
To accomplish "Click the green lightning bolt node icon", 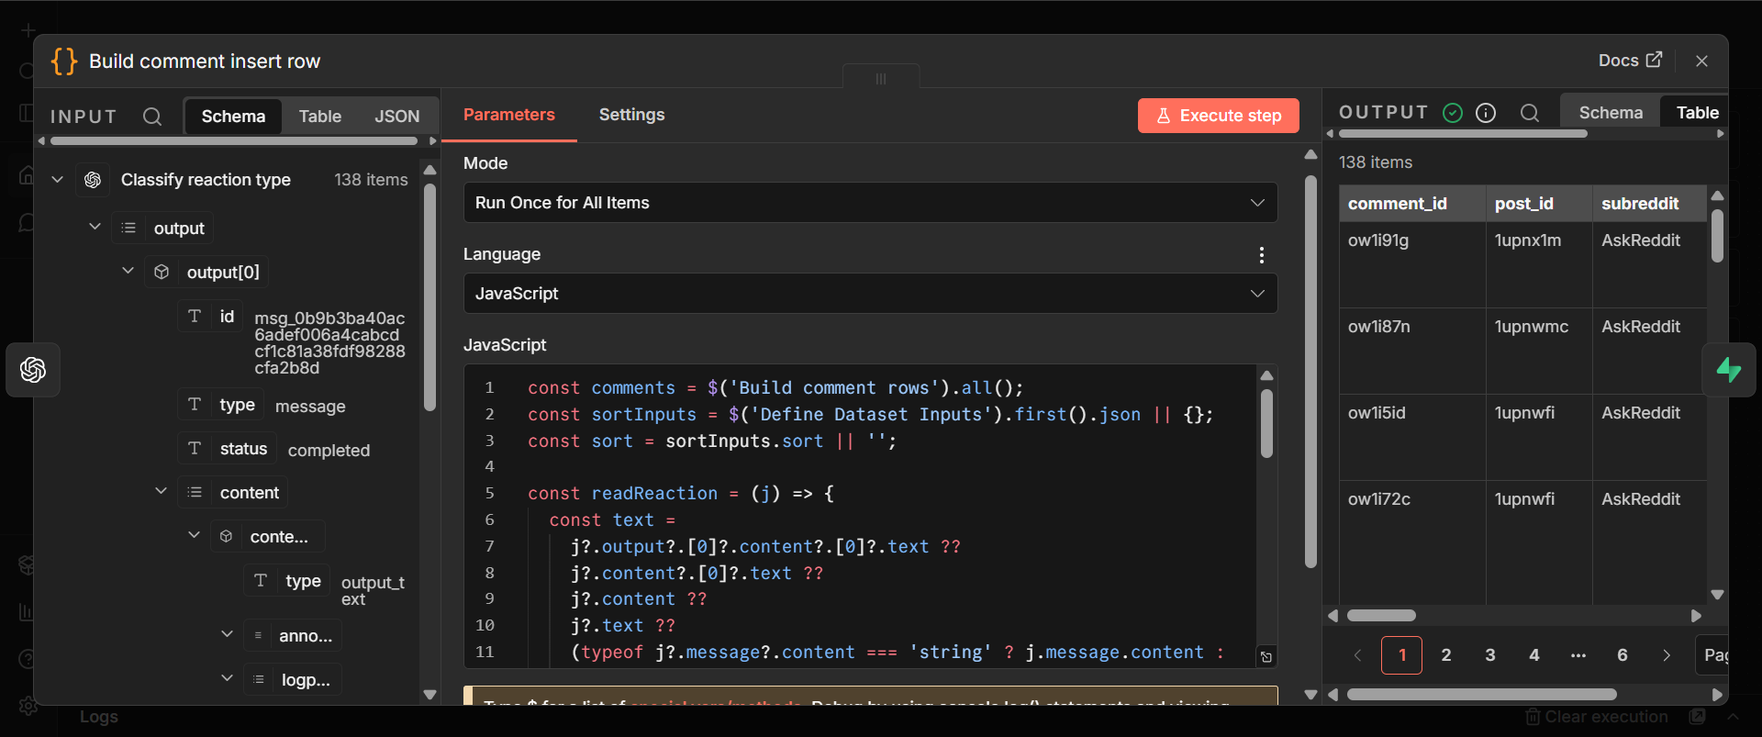I will click(x=1729, y=370).
